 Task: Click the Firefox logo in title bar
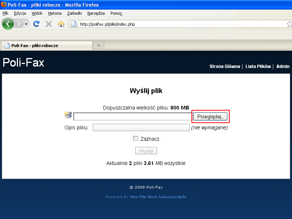coord(4,4)
